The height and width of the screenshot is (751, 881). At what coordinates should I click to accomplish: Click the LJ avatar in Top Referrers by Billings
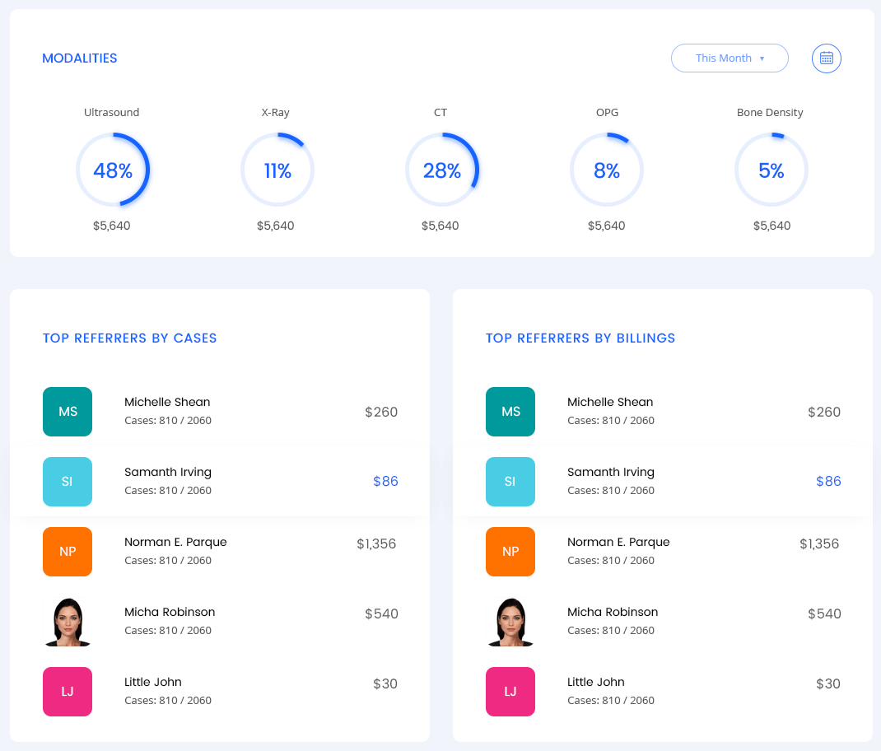click(x=510, y=692)
